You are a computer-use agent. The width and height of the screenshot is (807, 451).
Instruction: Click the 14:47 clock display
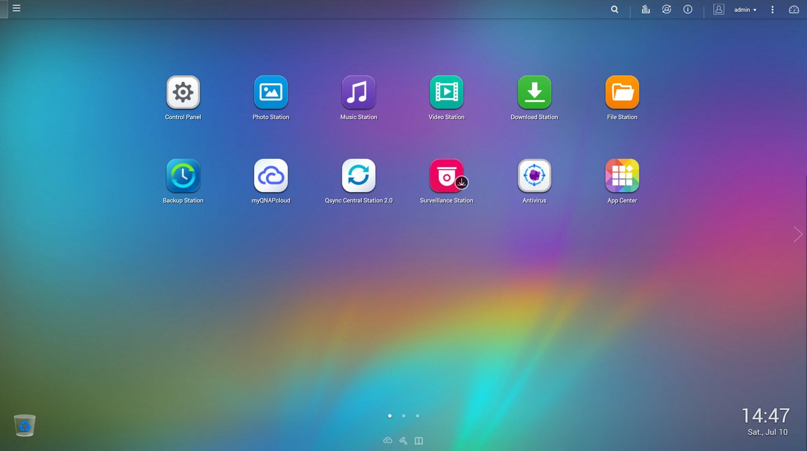765,416
